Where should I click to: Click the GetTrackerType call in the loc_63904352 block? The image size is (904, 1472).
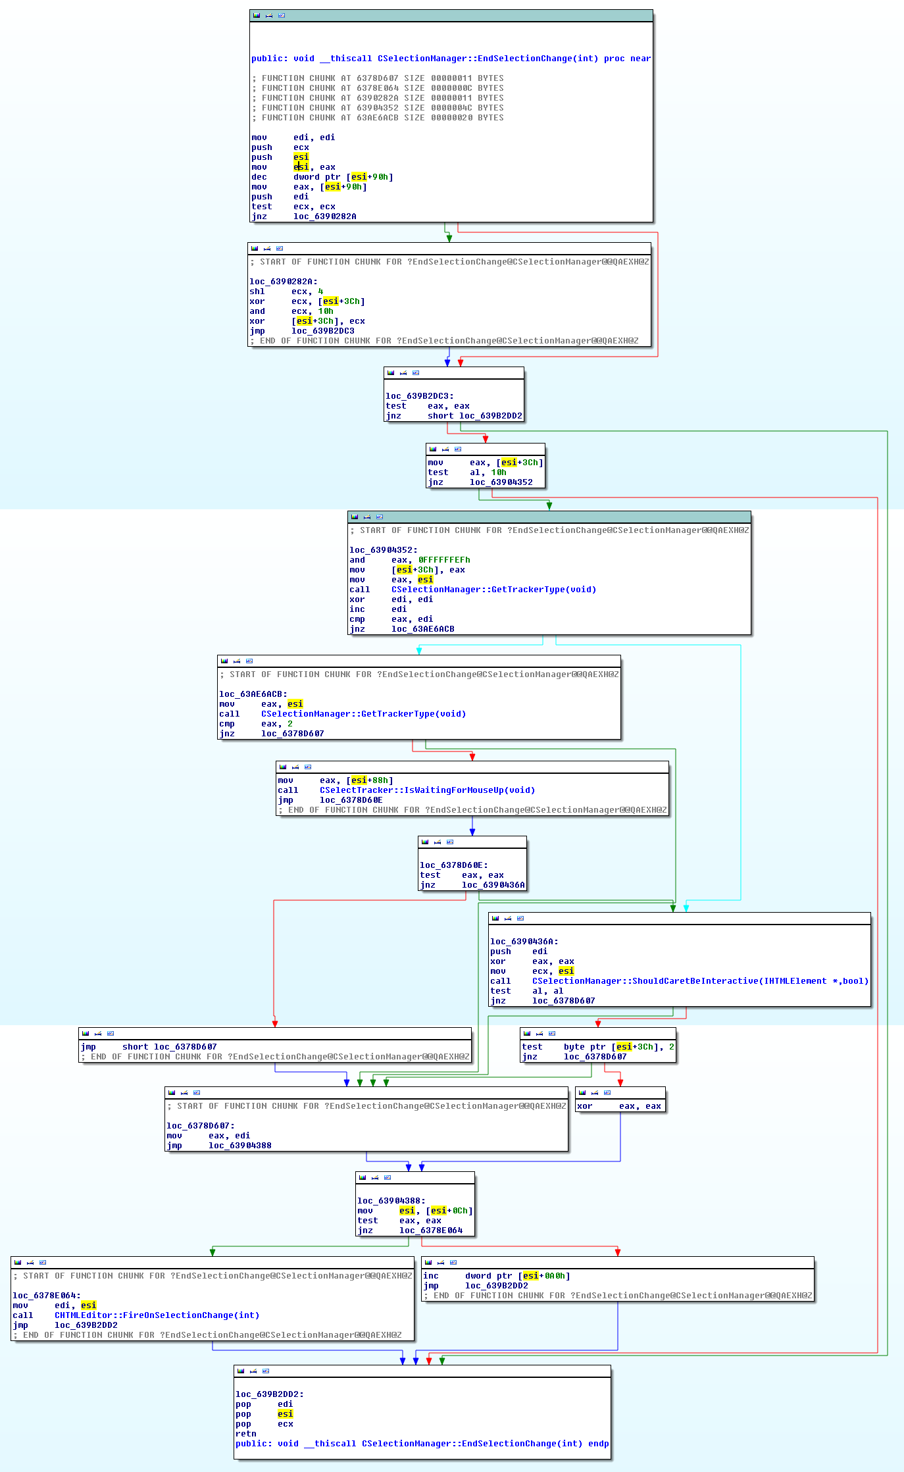click(x=493, y=590)
